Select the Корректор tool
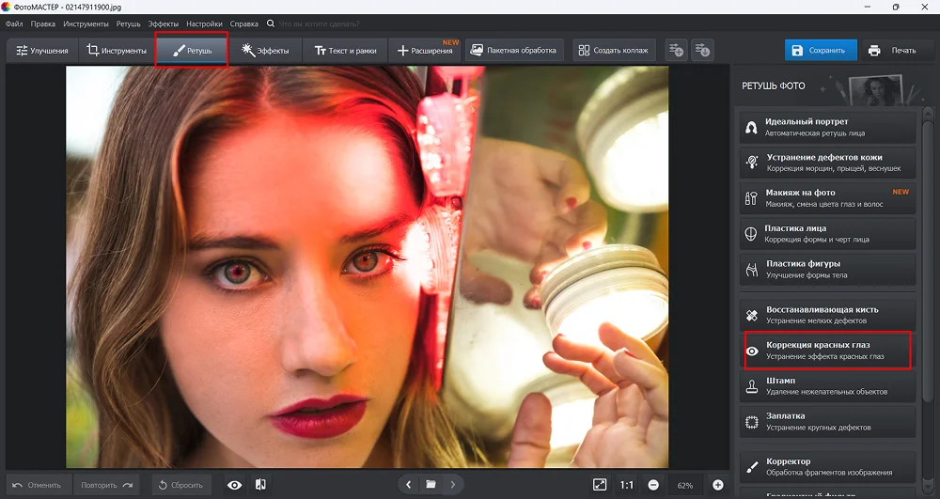The width and height of the screenshot is (940, 499). (x=827, y=467)
